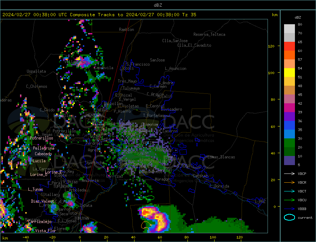
Task: Click the 'Lucila' place label
Action: pos(39,161)
